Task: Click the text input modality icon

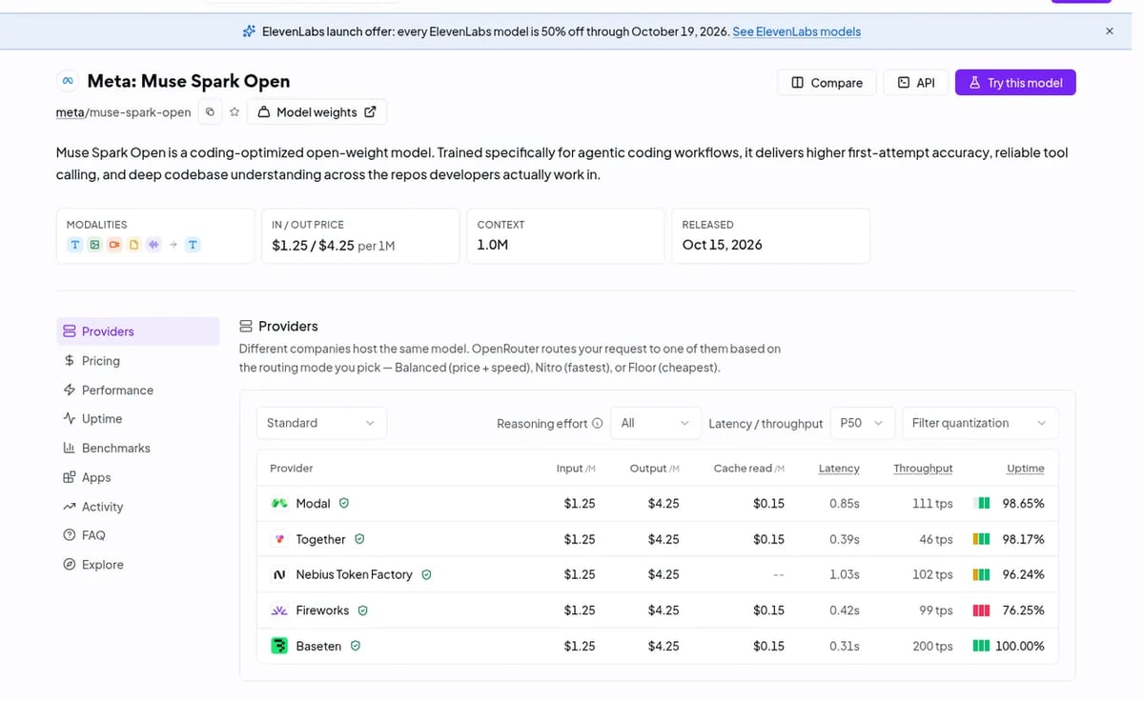Action: click(x=75, y=245)
